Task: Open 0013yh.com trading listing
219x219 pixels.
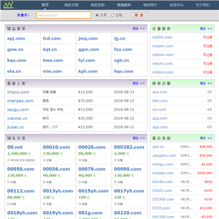Action: tap(58, 191)
